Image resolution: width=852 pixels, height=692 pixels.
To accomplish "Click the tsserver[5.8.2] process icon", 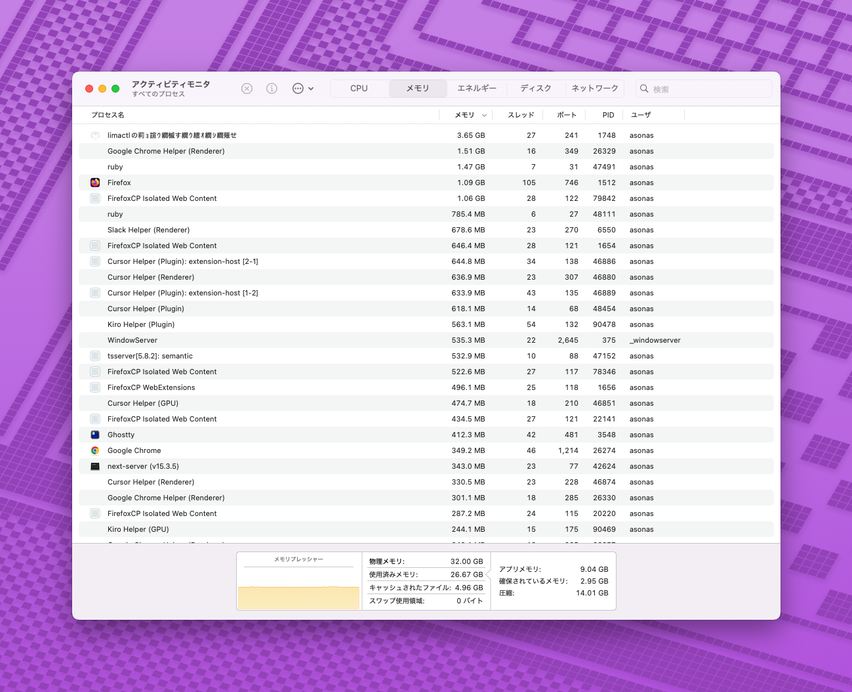I will coord(95,356).
